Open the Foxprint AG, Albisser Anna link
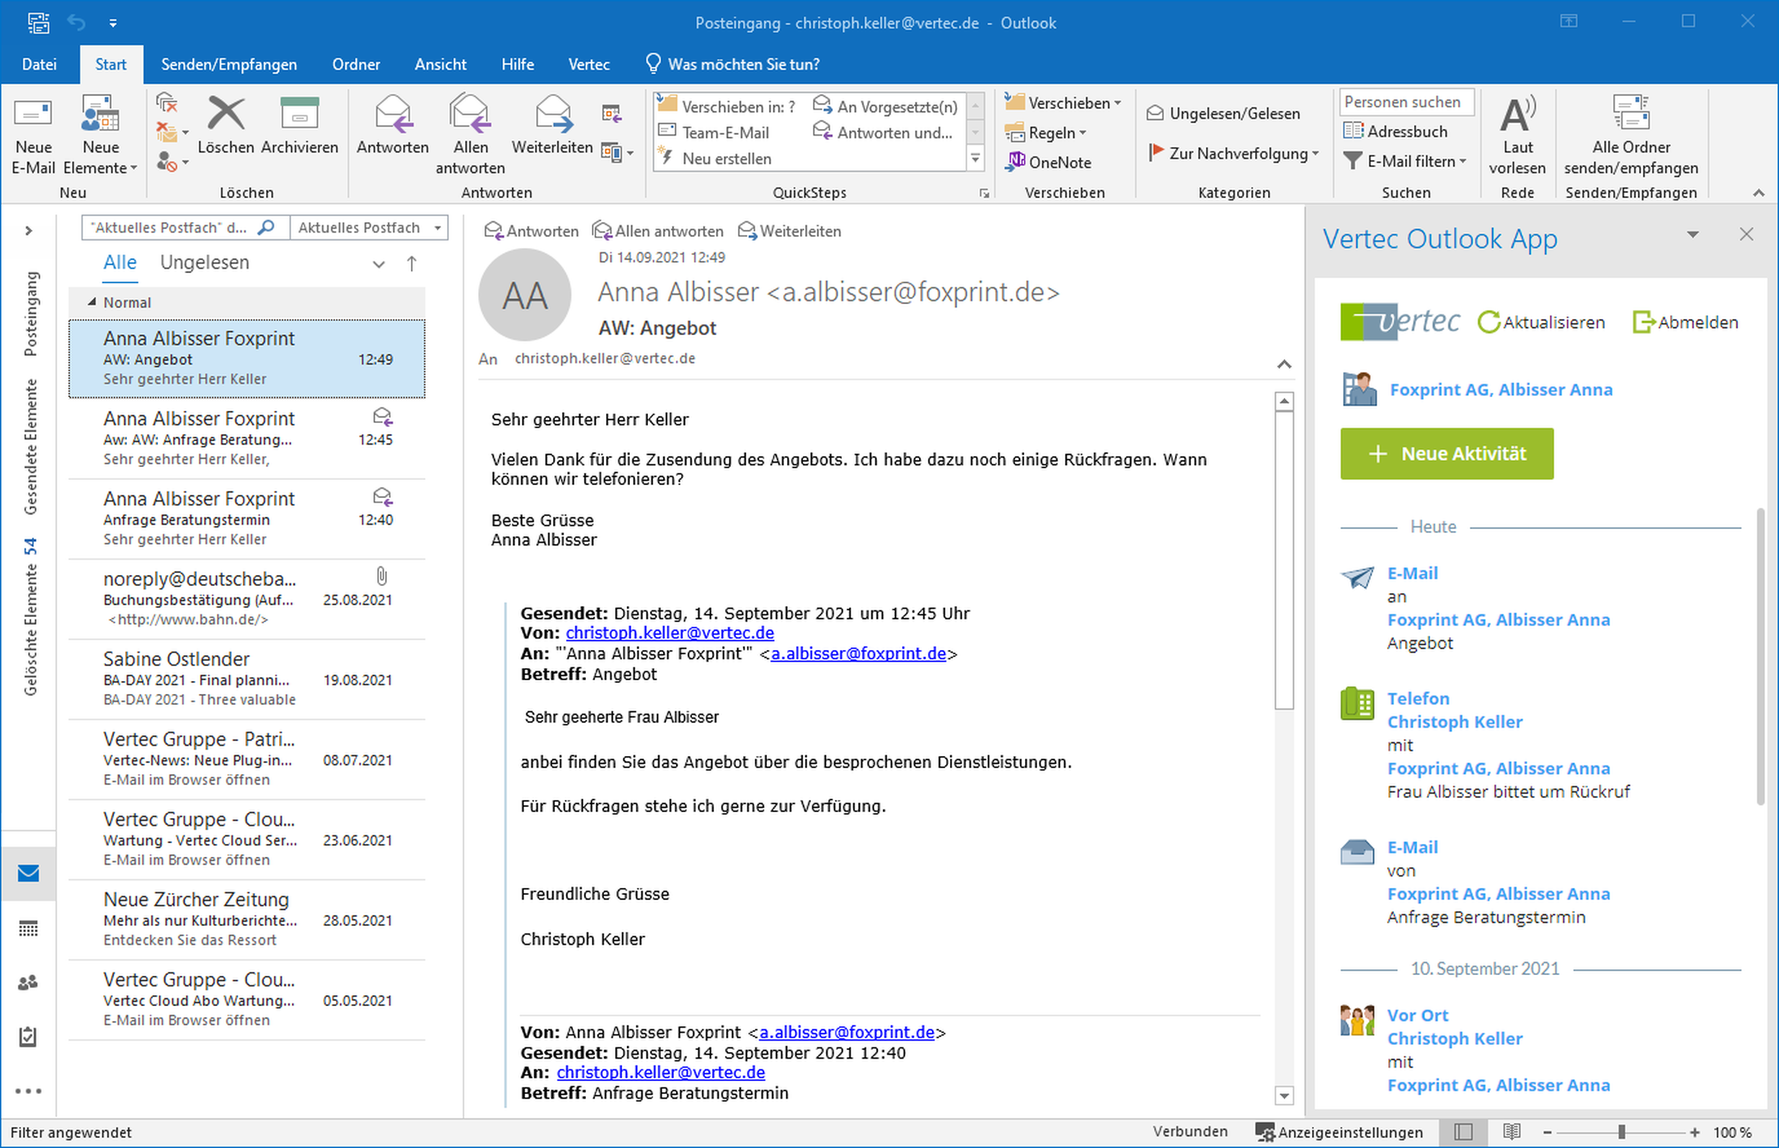 [x=1500, y=389]
